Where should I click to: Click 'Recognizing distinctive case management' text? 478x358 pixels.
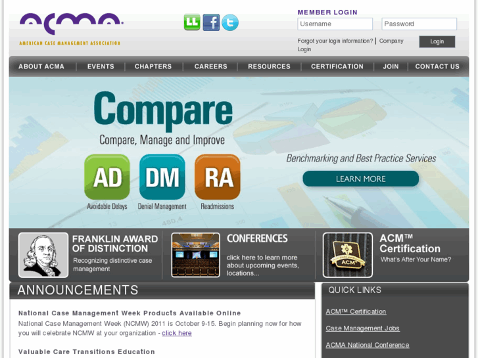click(x=112, y=265)
